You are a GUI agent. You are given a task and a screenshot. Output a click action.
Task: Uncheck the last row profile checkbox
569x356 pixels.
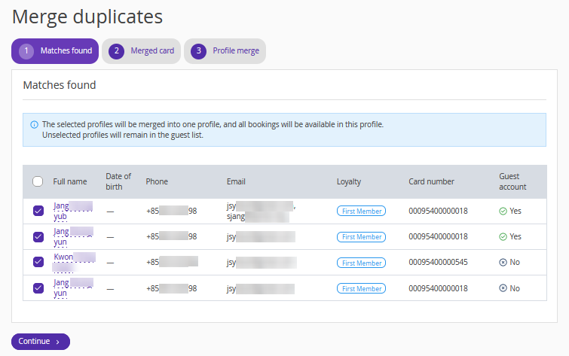(x=38, y=288)
